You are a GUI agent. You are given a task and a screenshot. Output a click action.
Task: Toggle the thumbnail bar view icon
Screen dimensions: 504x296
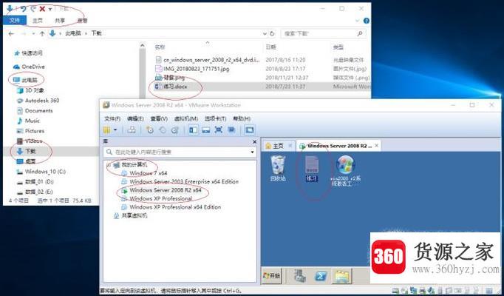pos(205,129)
